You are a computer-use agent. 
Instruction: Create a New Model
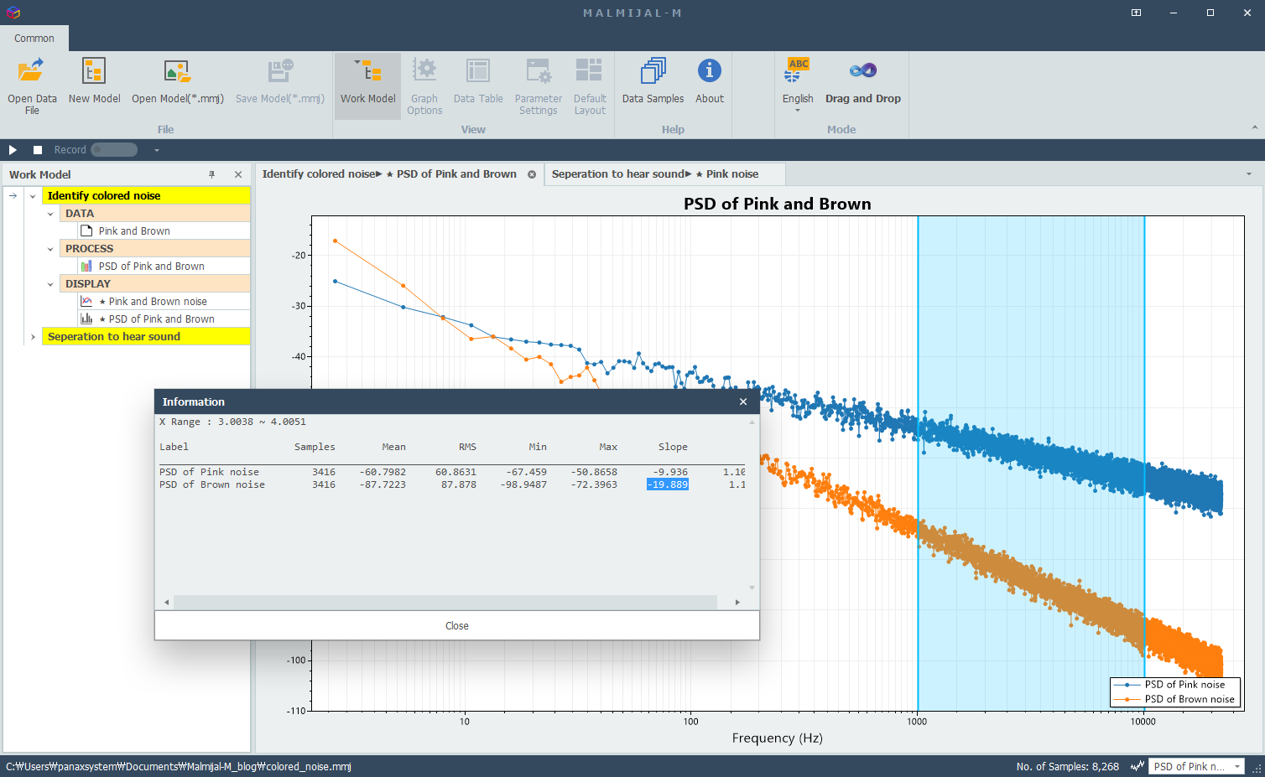pos(94,81)
